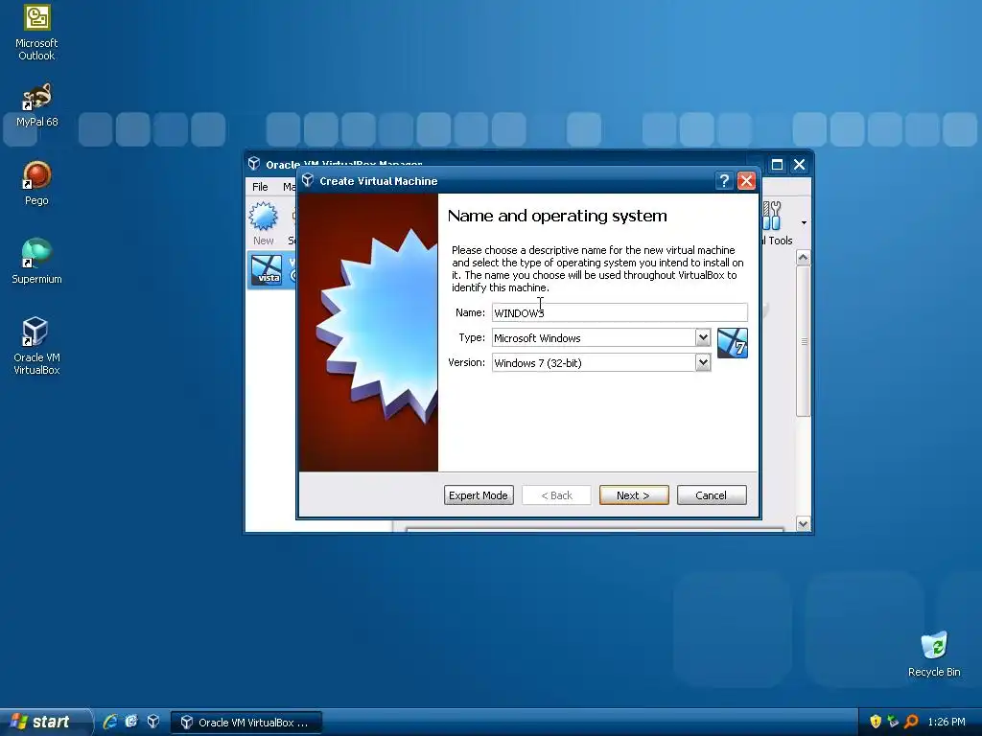Click the Windows 7 OS type icon
The image size is (982, 736).
pyautogui.click(x=732, y=343)
